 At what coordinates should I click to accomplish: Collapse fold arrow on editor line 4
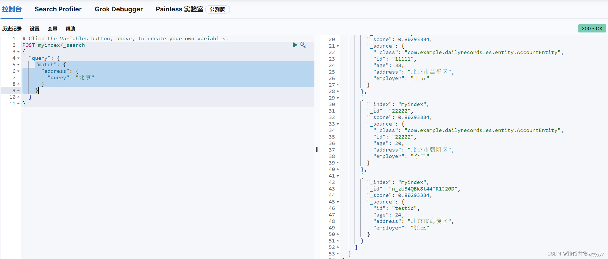[18, 58]
